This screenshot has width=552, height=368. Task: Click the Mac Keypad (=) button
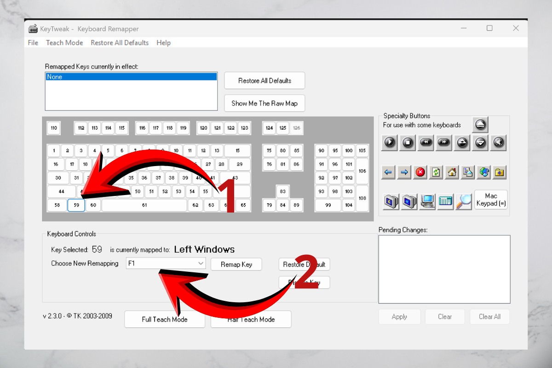point(491,200)
